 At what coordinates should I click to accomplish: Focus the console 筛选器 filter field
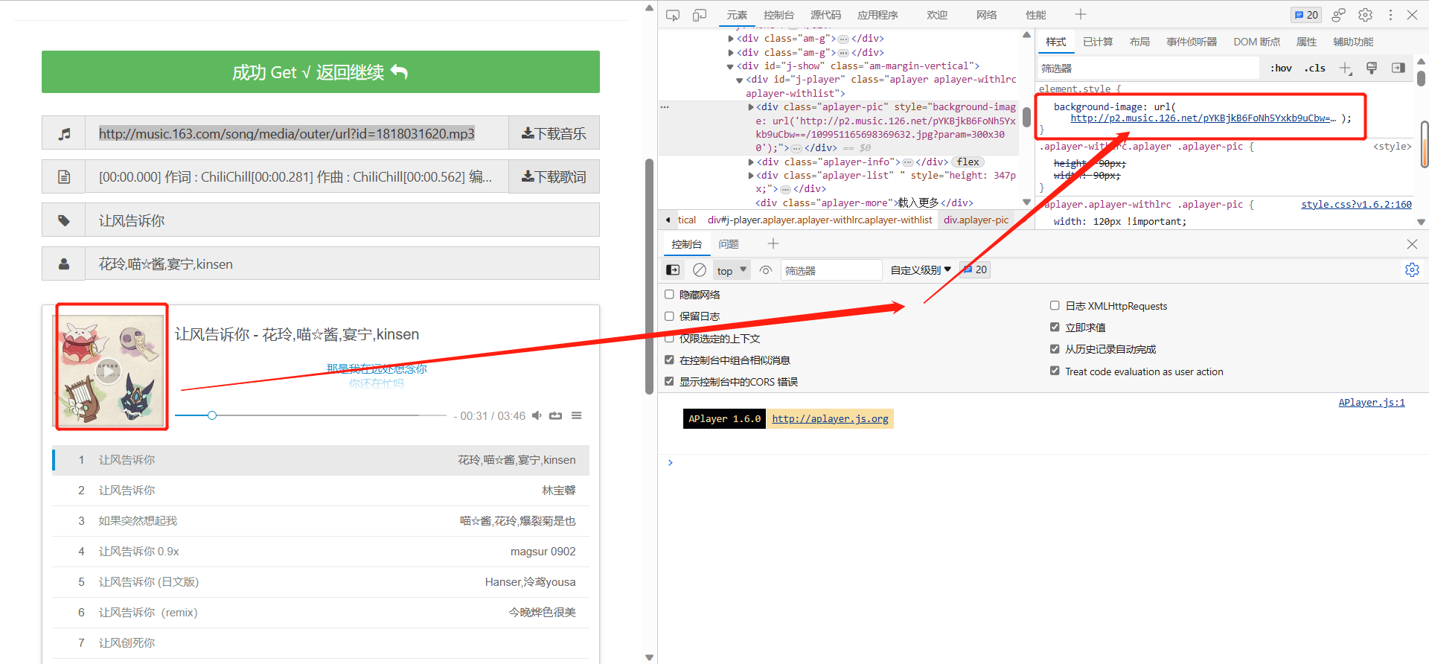tap(831, 270)
